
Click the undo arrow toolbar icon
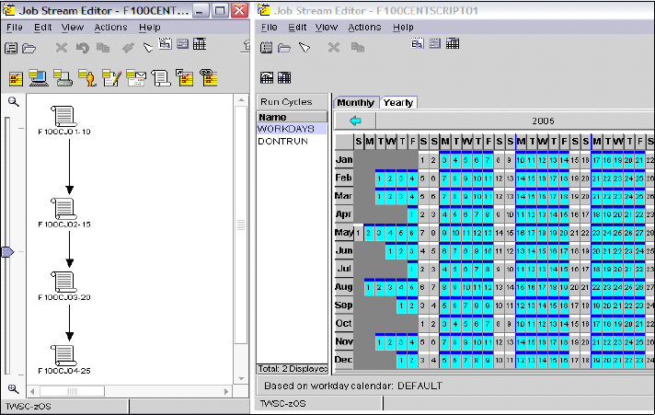click(83, 48)
